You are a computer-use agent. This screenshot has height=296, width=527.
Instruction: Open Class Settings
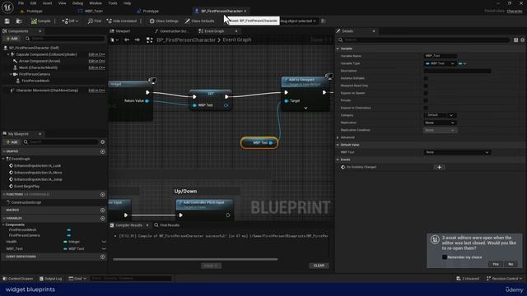164,21
